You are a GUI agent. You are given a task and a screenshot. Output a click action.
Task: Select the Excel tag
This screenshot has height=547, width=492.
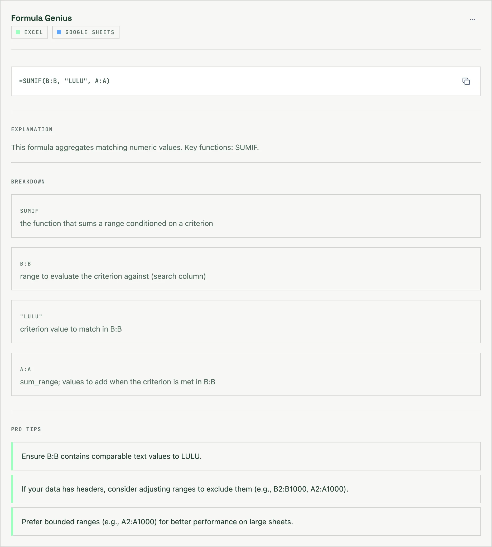pos(30,32)
